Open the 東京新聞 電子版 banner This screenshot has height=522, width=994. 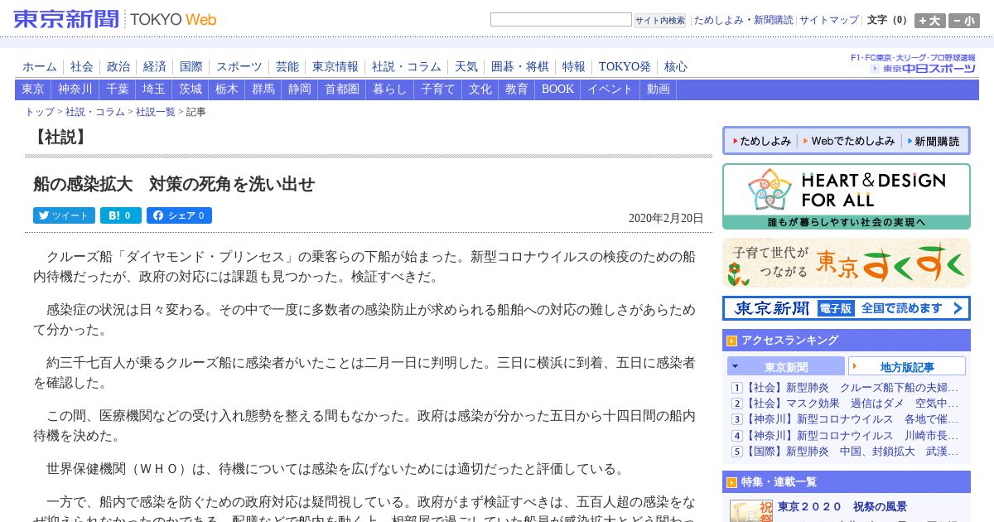point(847,308)
